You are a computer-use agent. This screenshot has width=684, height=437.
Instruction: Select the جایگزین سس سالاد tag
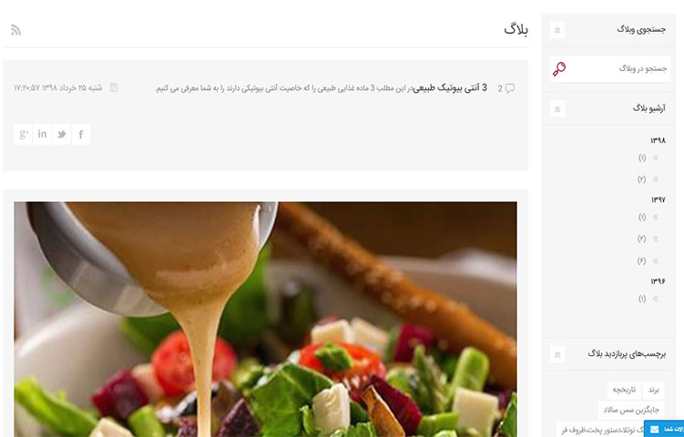click(631, 410)
